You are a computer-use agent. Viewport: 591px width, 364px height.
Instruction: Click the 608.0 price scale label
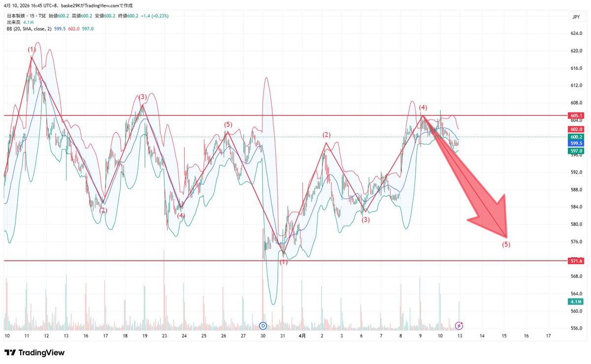(577, 103)
